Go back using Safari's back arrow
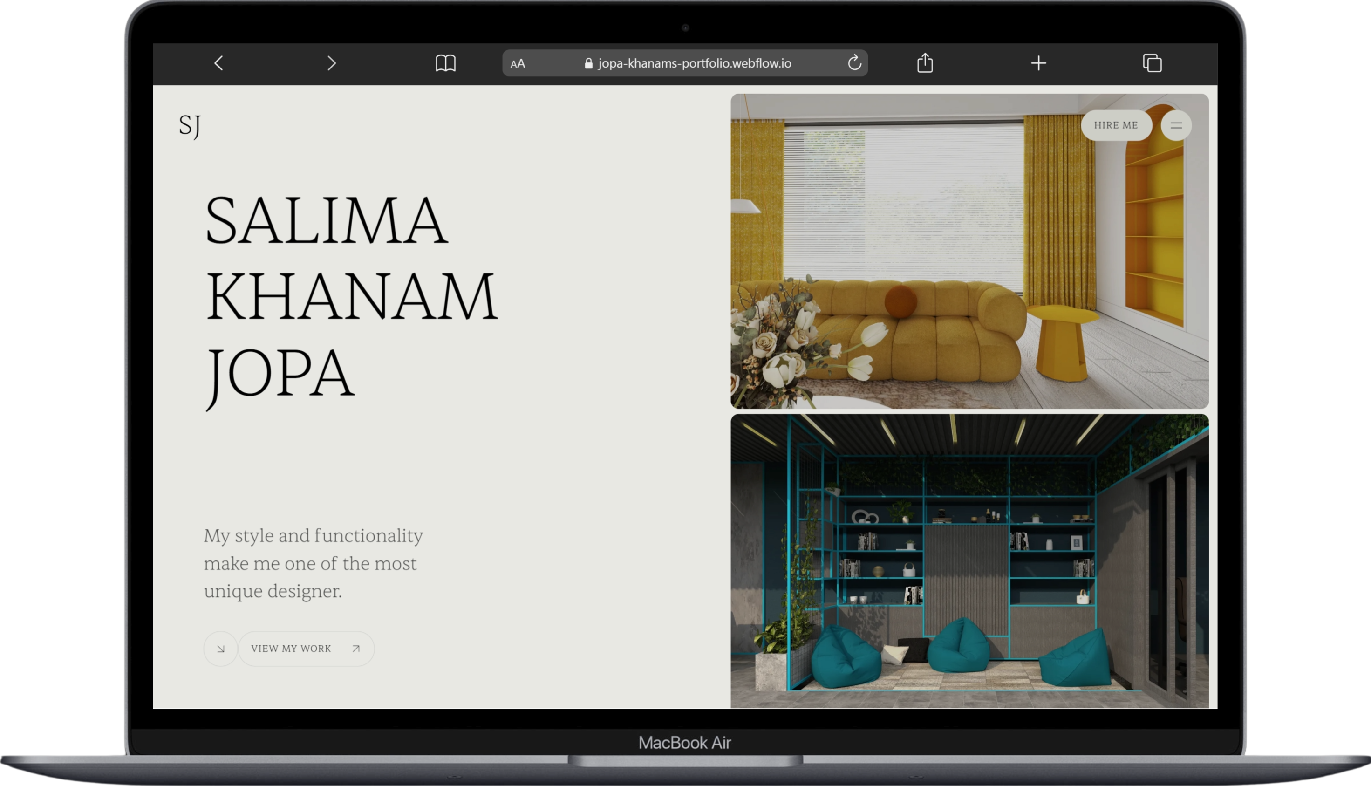 pos(218,63)
